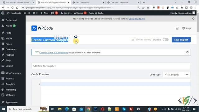The image size is (199, 112).
Task: Dismiss the WPCode Library notice
Action: click(x=187, y=52)
